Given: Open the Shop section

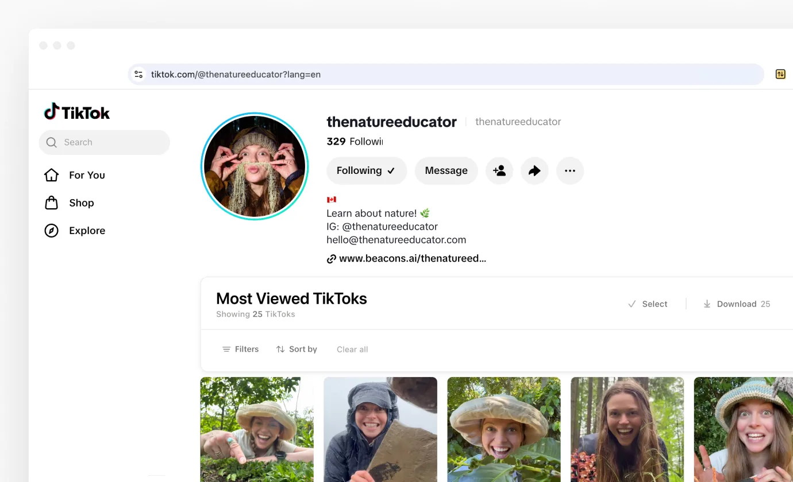Looking at the screenshot, I should tap(69, 203).
